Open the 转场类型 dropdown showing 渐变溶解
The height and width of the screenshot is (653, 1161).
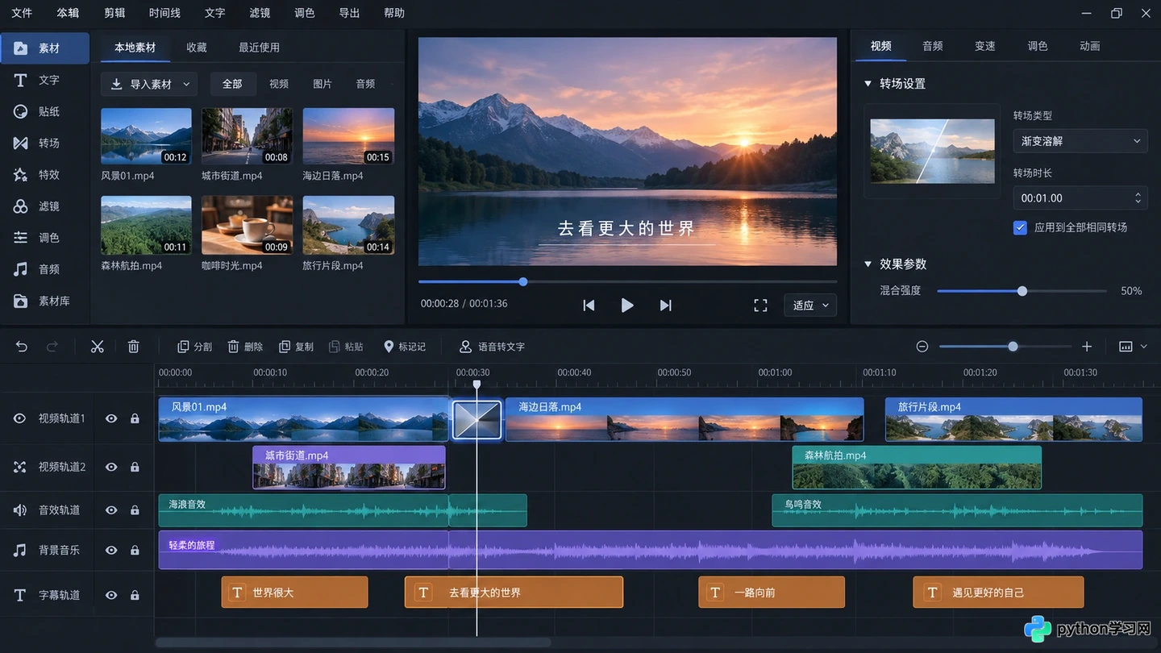(x=1080, y=141)
